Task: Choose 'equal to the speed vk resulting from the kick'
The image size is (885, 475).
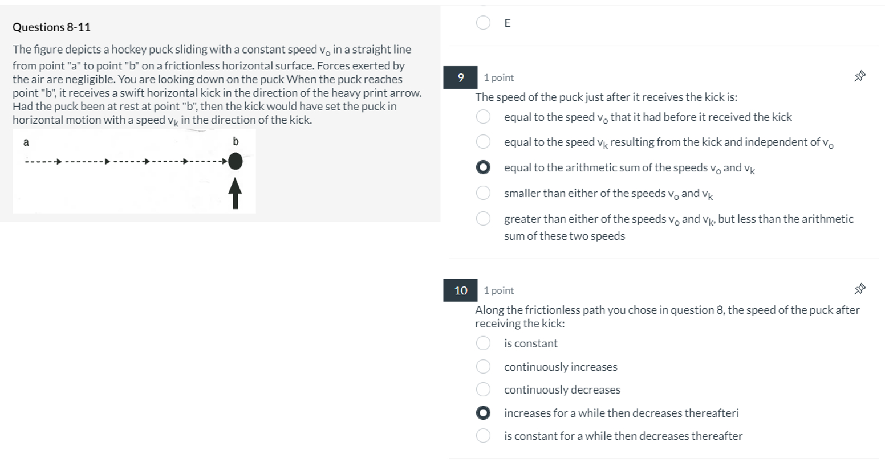Action: point(483,141)
